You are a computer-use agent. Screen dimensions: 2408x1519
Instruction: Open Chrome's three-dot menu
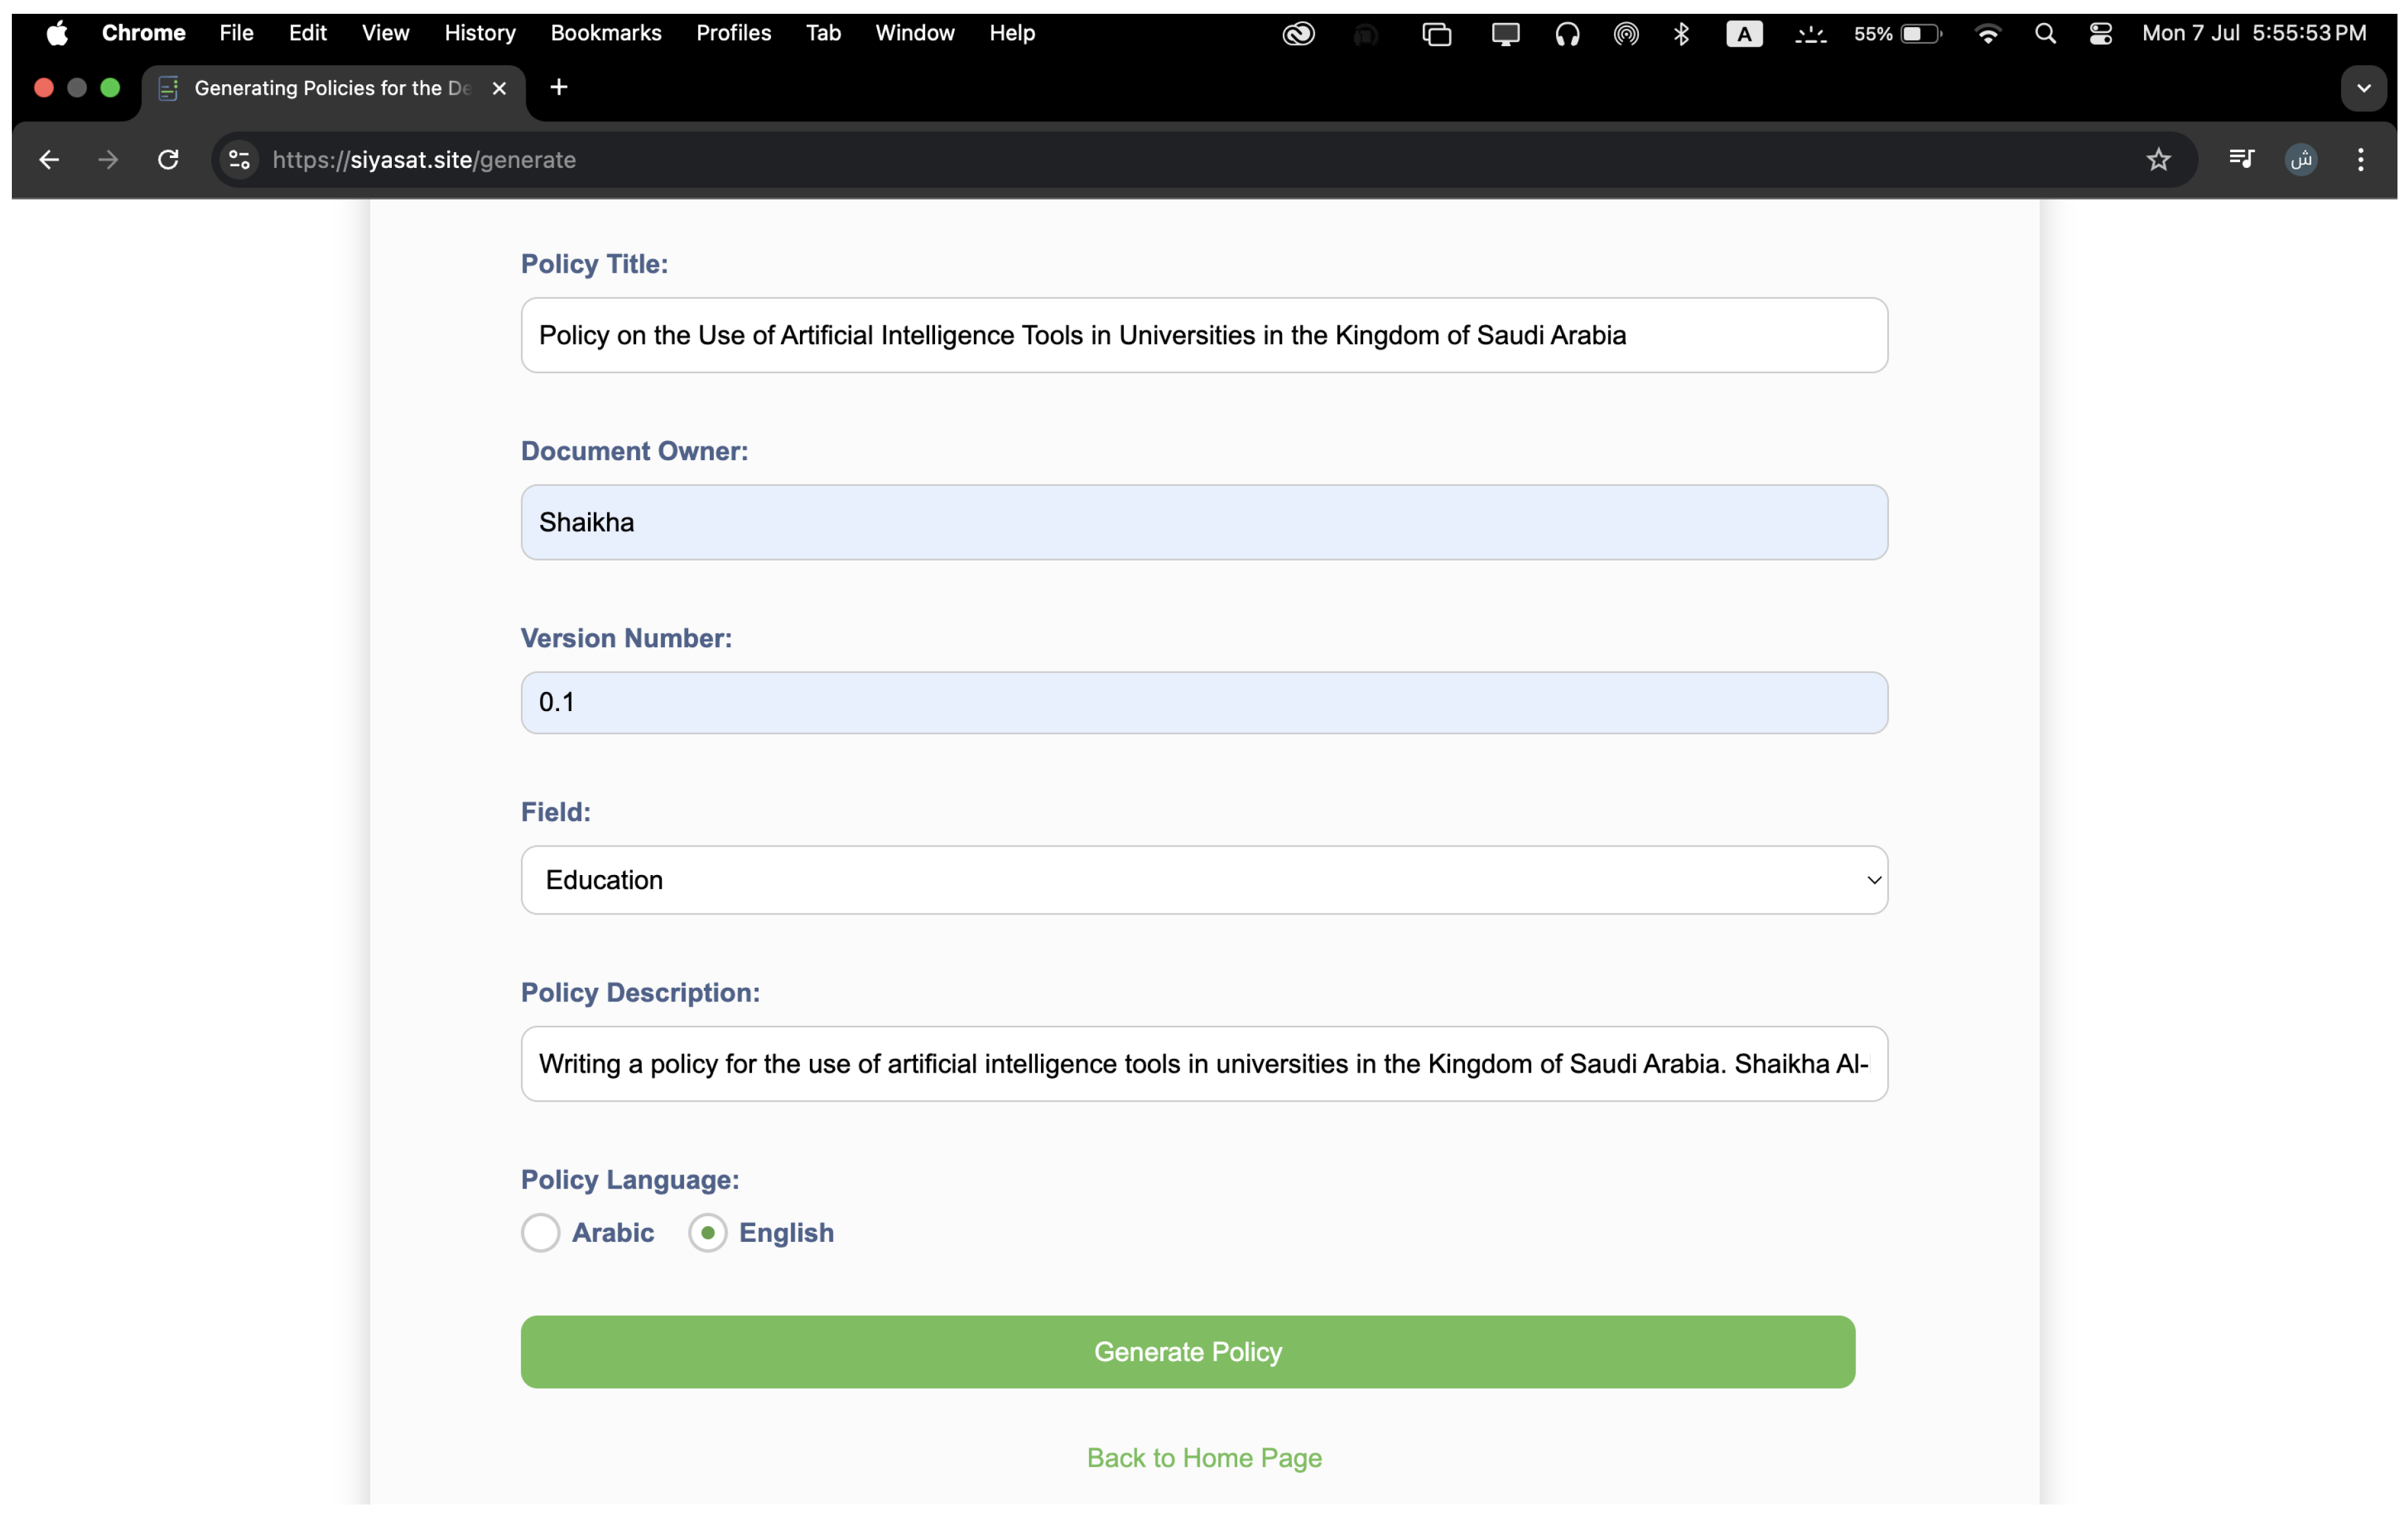pyautogui.click(x=2360, y=160)
